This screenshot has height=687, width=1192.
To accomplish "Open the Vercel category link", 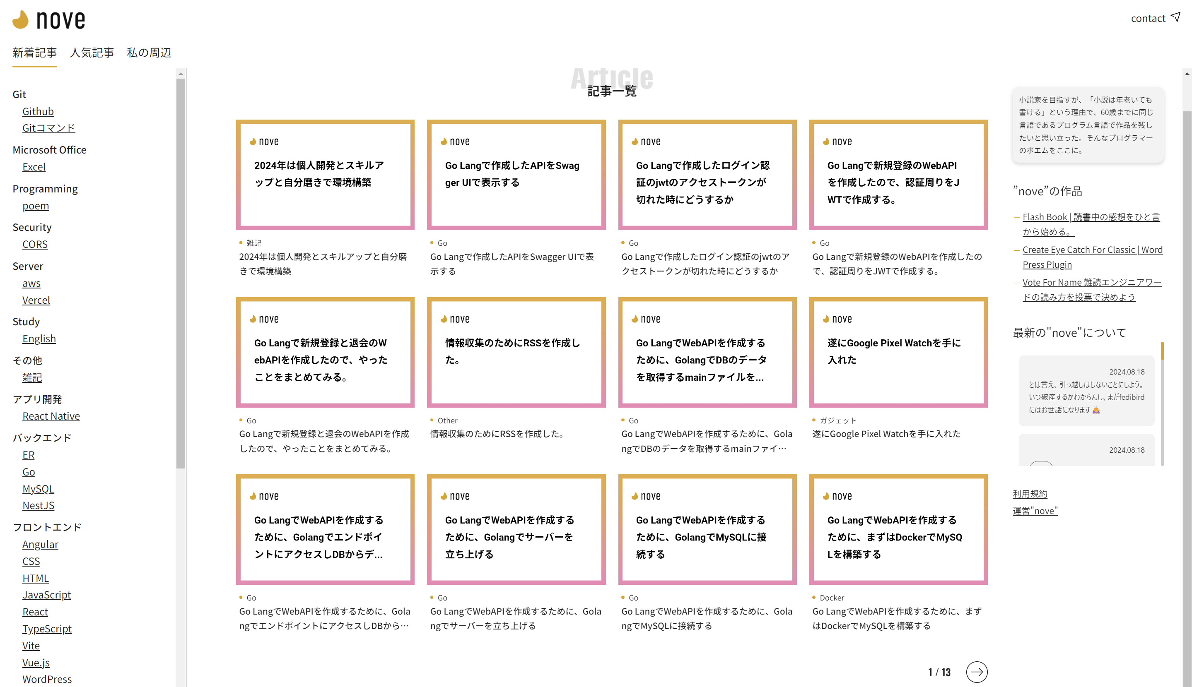I will 36,300.
